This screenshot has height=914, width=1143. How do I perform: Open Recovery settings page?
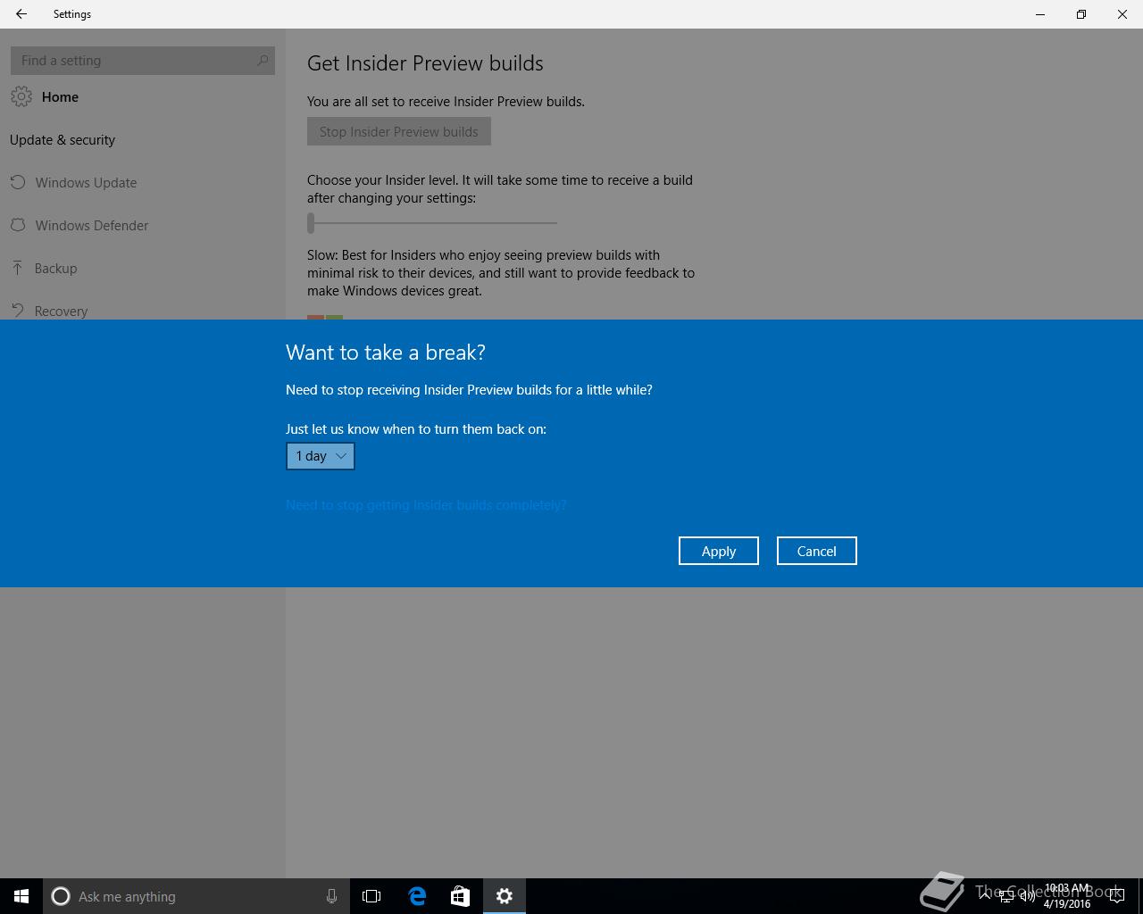point(61,311)
